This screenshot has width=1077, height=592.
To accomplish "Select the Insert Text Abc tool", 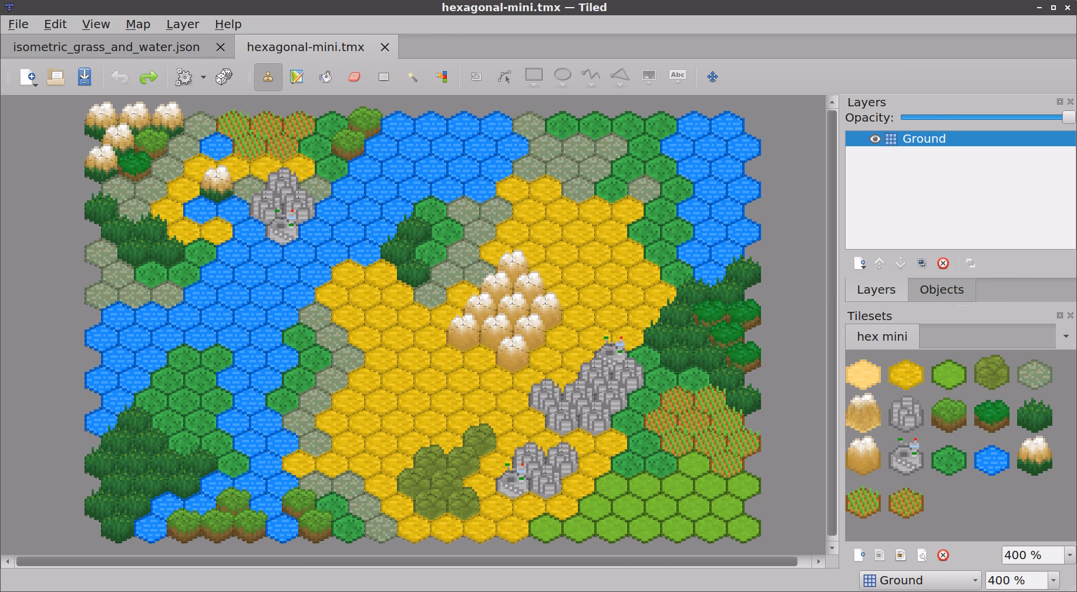I will point(678,76).
